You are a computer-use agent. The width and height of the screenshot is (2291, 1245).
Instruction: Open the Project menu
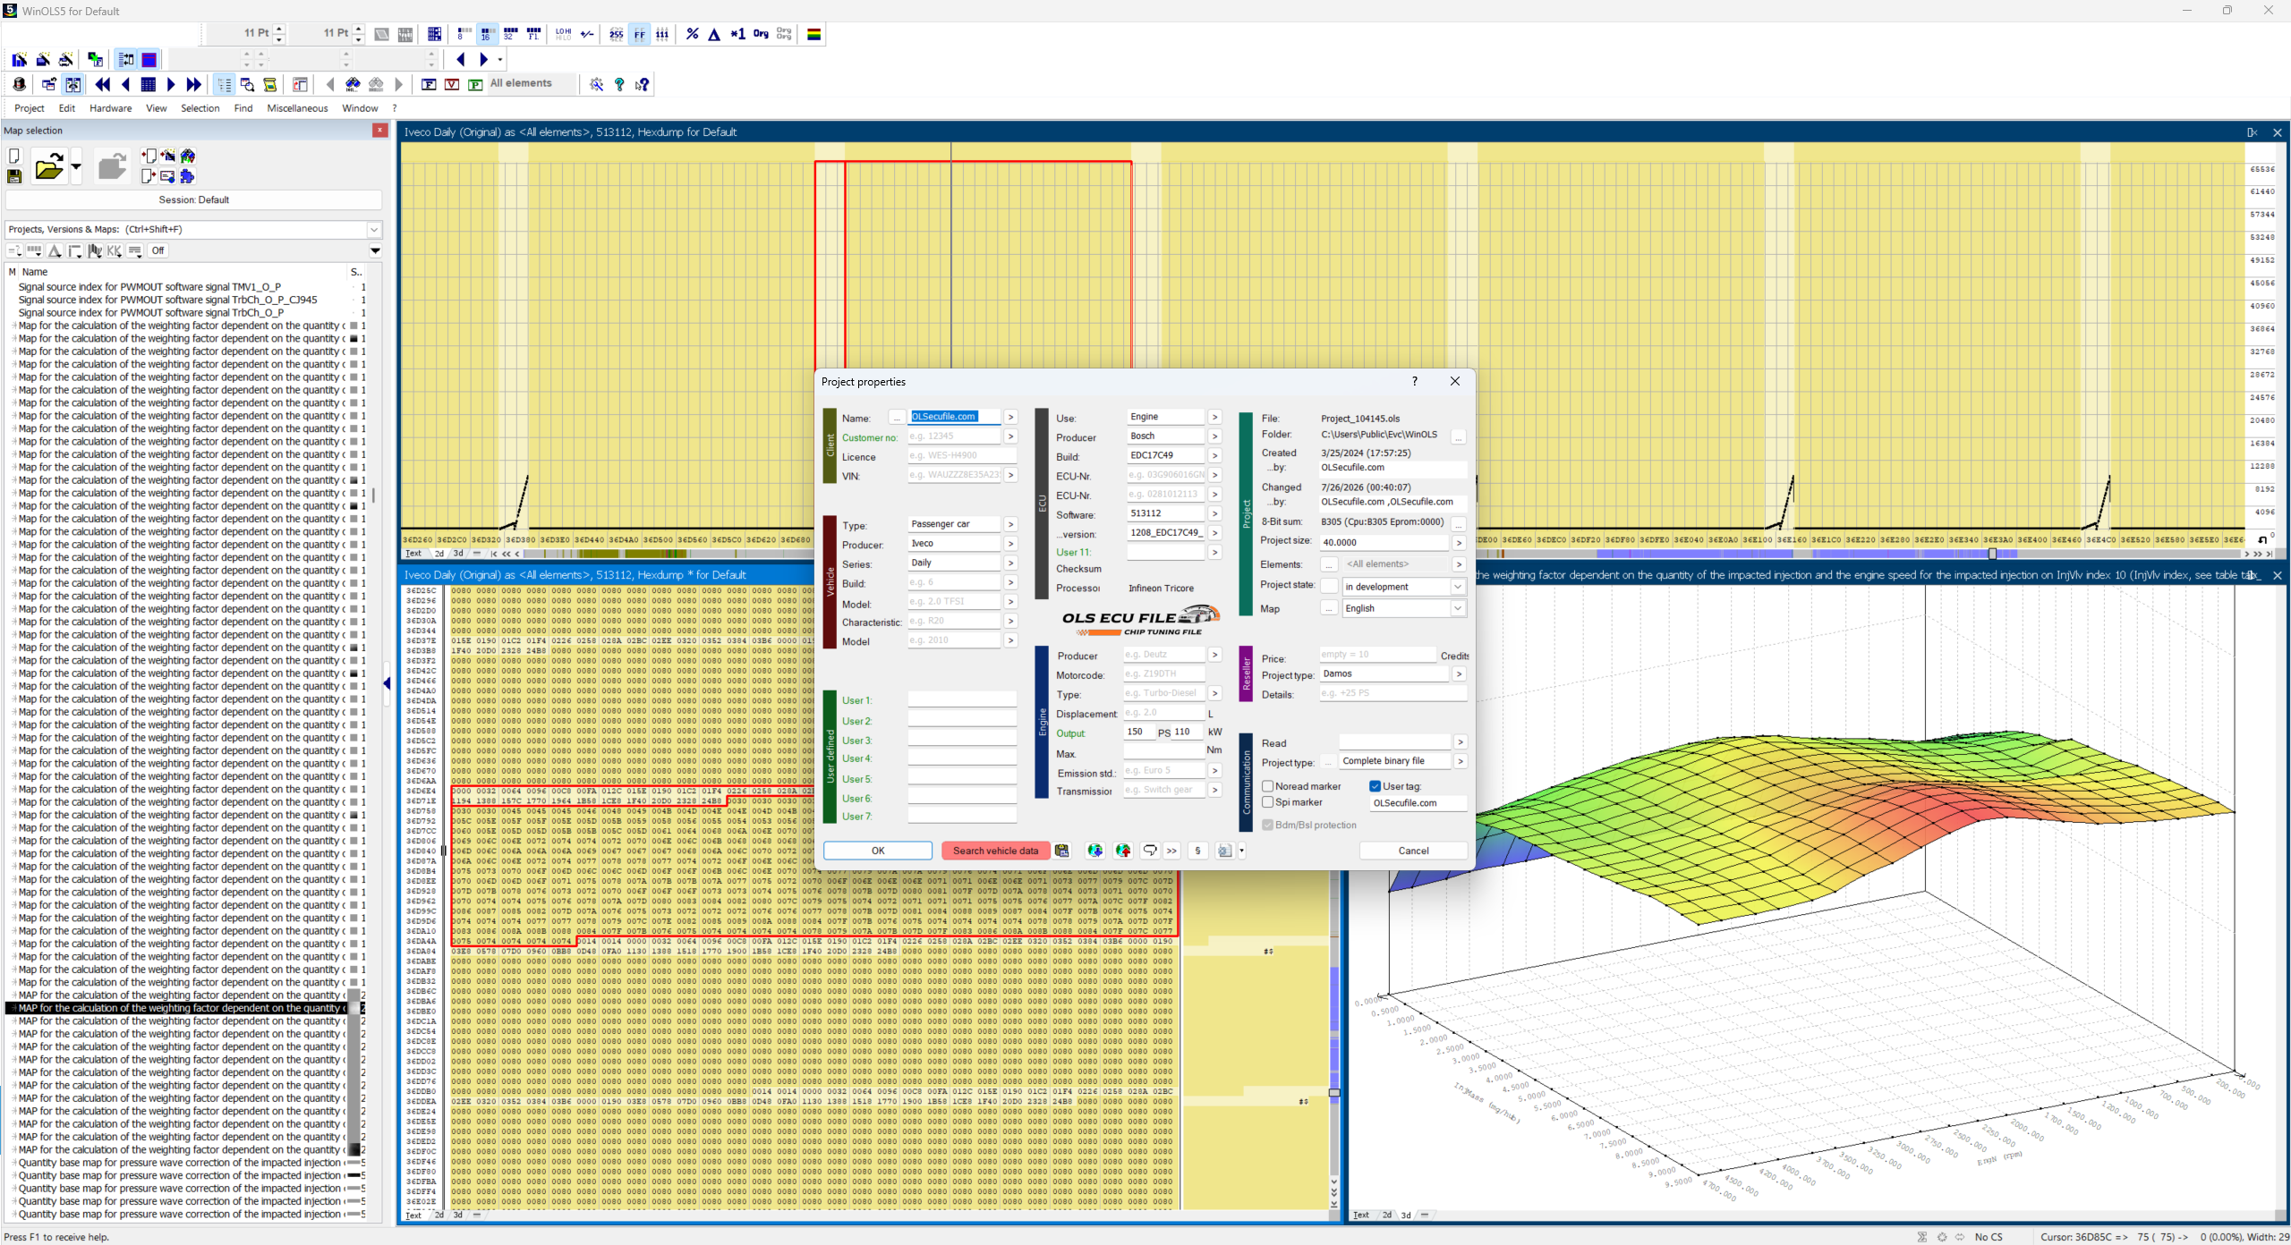click(30, 108)
